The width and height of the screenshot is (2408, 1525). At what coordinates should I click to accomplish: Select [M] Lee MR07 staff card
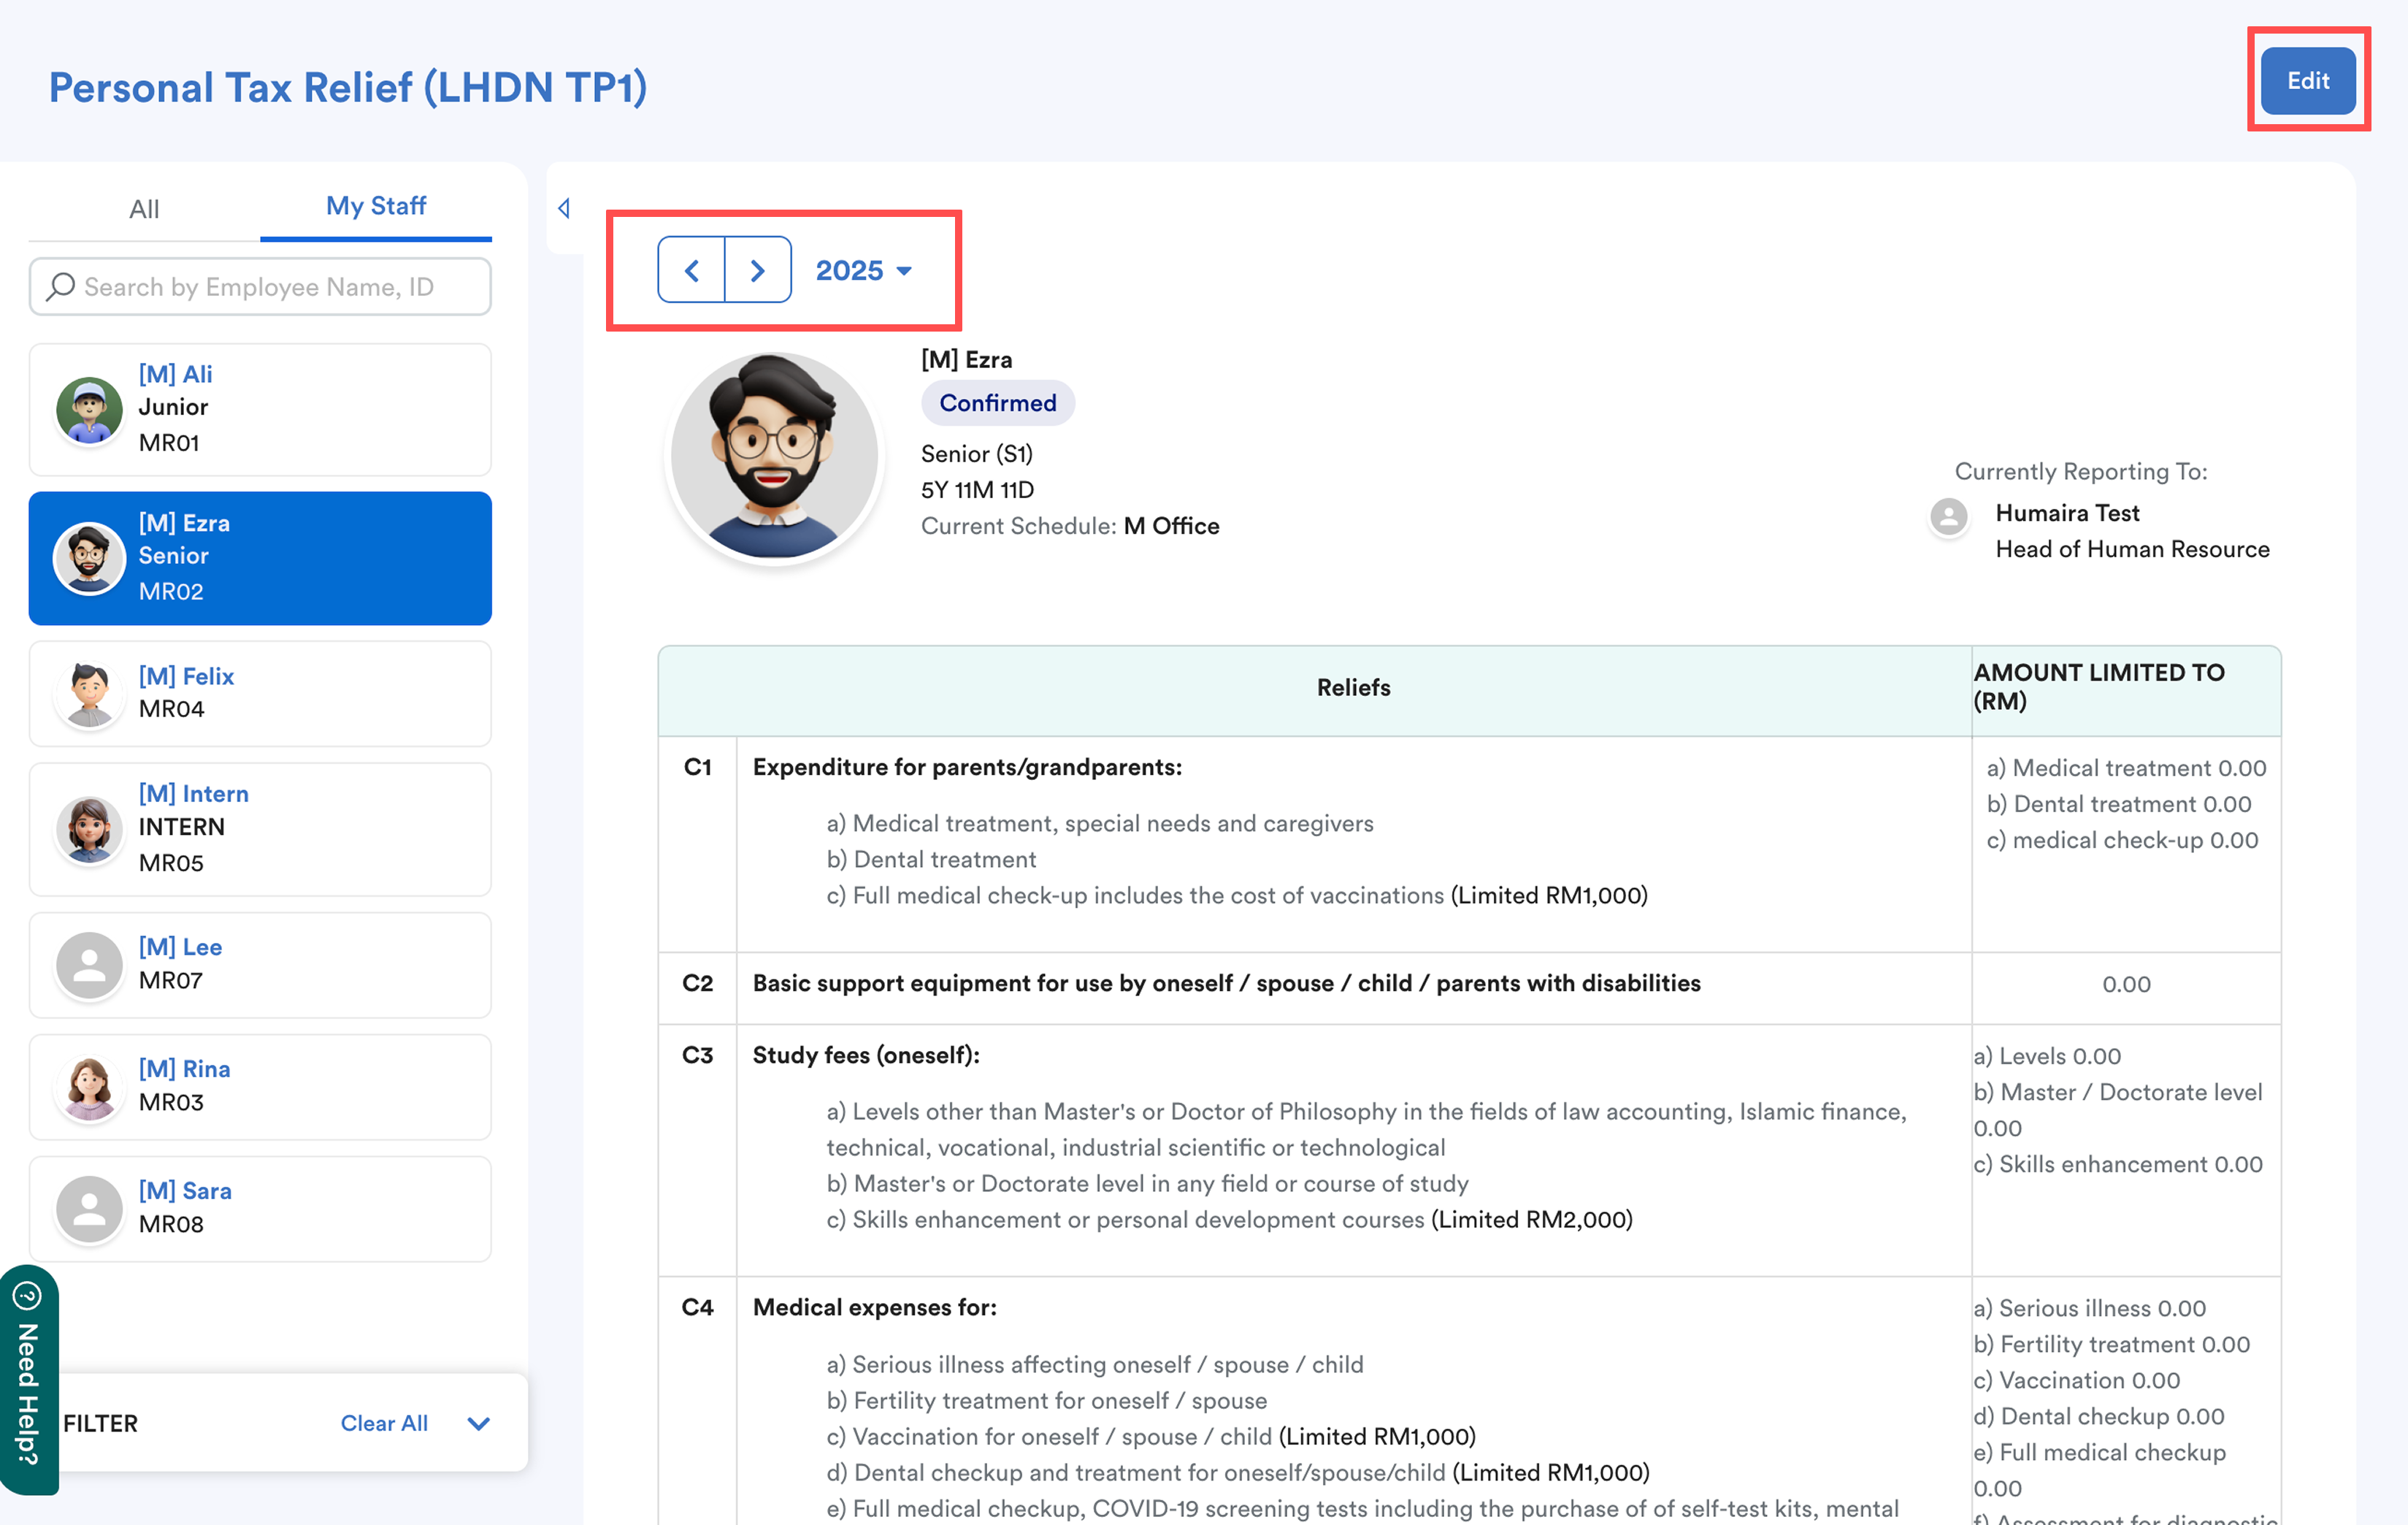point(260,964)
